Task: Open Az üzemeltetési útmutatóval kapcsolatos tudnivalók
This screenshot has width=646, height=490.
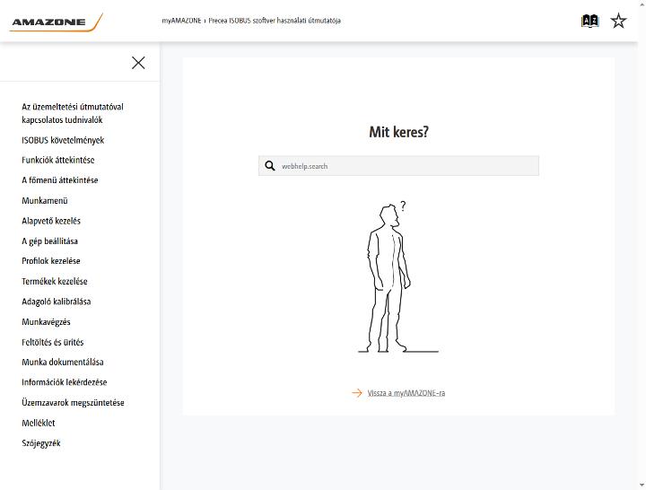Action: click(x=73, y=113)
